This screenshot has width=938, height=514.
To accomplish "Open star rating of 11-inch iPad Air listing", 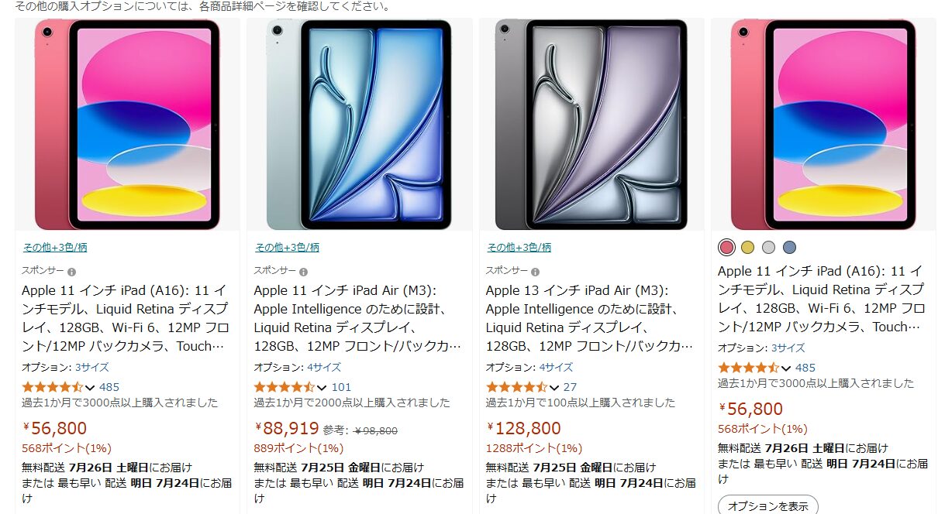I will click(285, 387).
